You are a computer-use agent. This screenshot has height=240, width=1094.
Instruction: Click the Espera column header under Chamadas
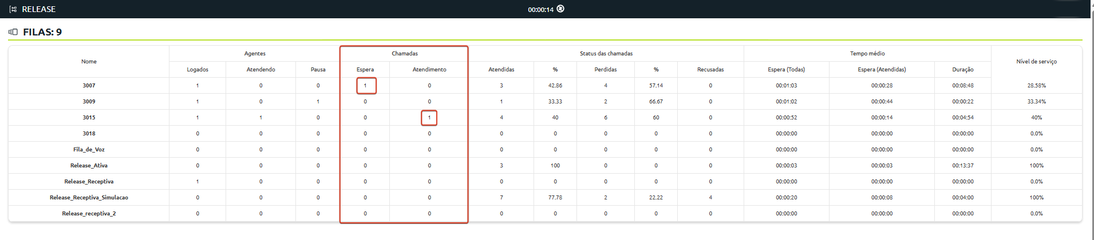pos(365,70)
